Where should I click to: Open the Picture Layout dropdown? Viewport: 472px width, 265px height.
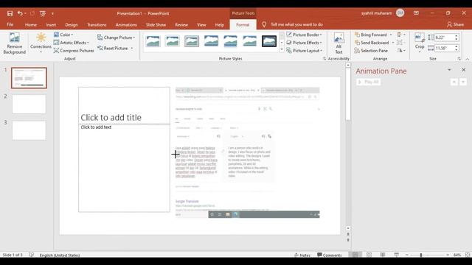click(x=305, y=51)
